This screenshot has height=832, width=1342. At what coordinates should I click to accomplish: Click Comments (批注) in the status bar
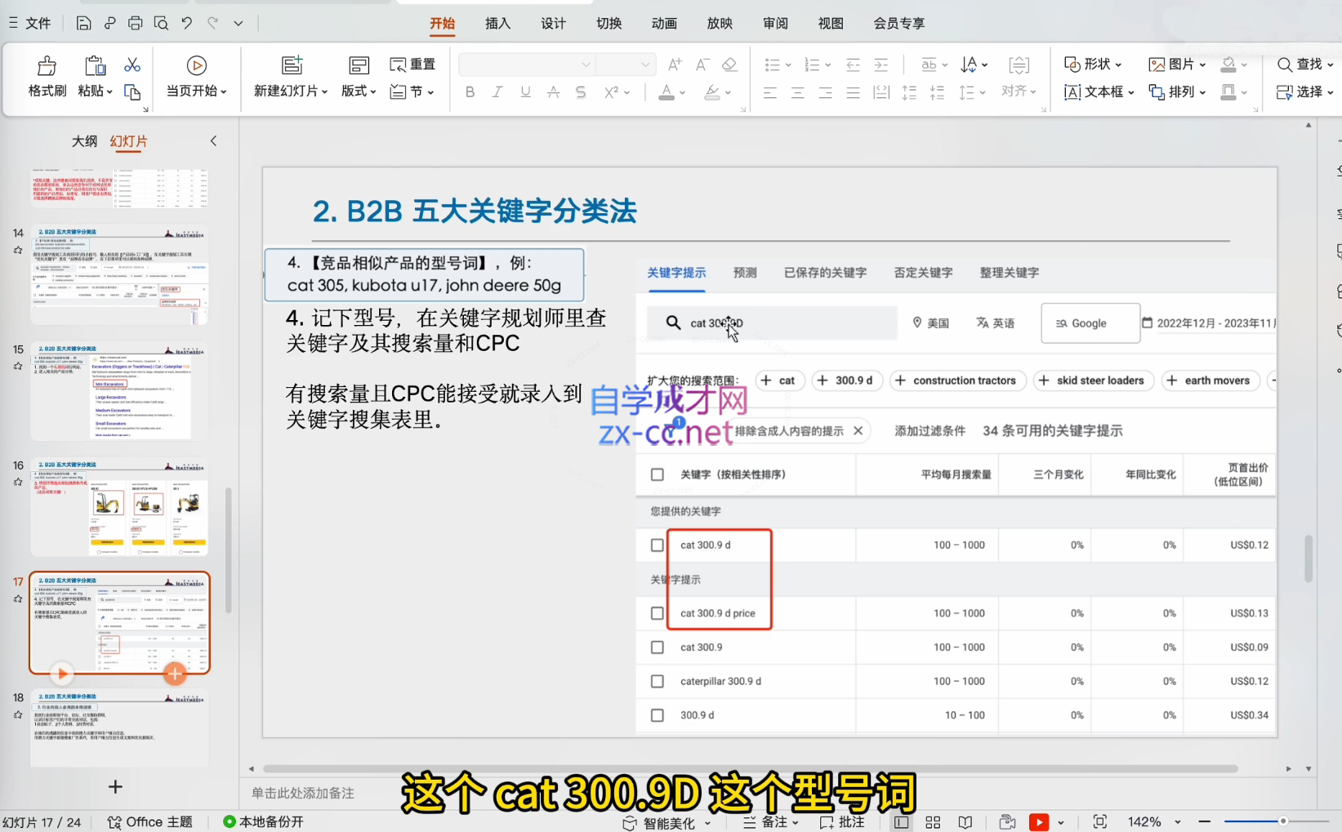pos(842,822)
